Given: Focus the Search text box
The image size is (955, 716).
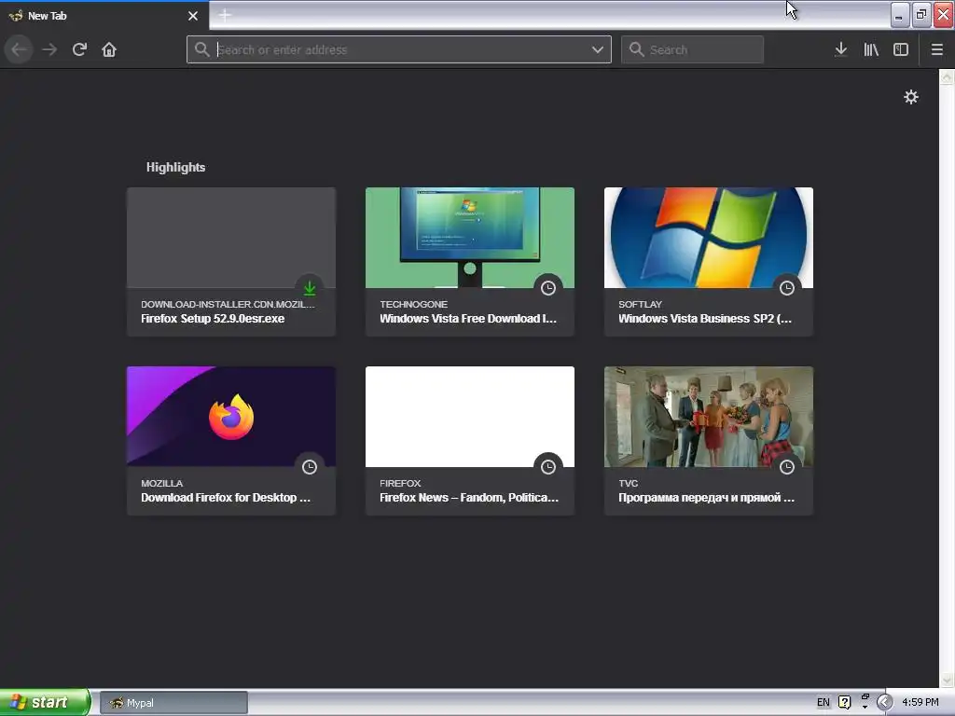Looking at the screenshot, I should click(x=693, y=49).
